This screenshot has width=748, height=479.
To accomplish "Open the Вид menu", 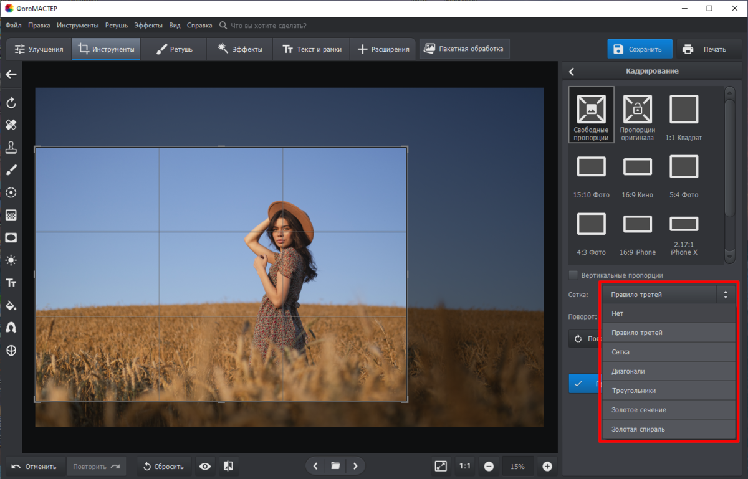I will point(175,26).
